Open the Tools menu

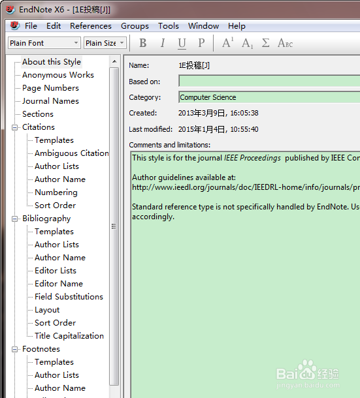point(169,26)
